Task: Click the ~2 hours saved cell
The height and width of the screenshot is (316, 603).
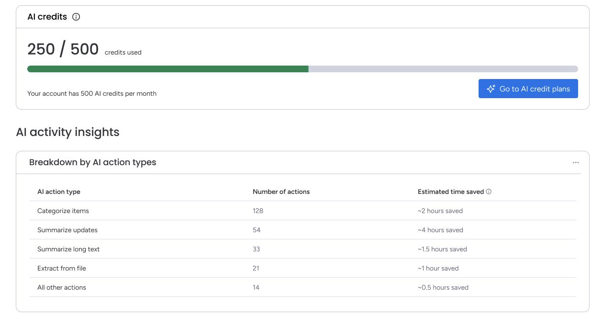Action: coord(440,211)
